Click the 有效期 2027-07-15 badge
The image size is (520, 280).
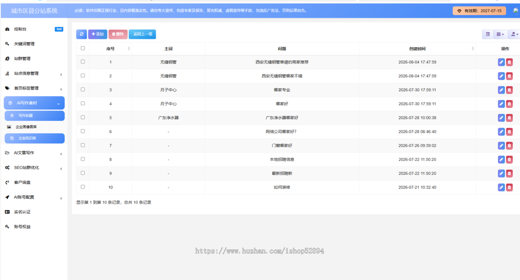[x=479, y=11]
